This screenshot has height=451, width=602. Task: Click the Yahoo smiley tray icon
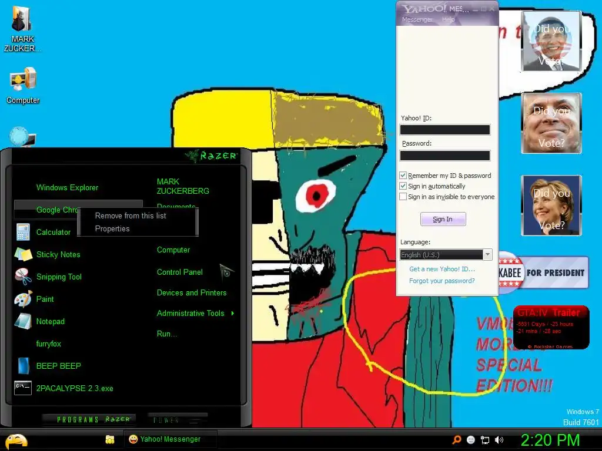(471, 440)
